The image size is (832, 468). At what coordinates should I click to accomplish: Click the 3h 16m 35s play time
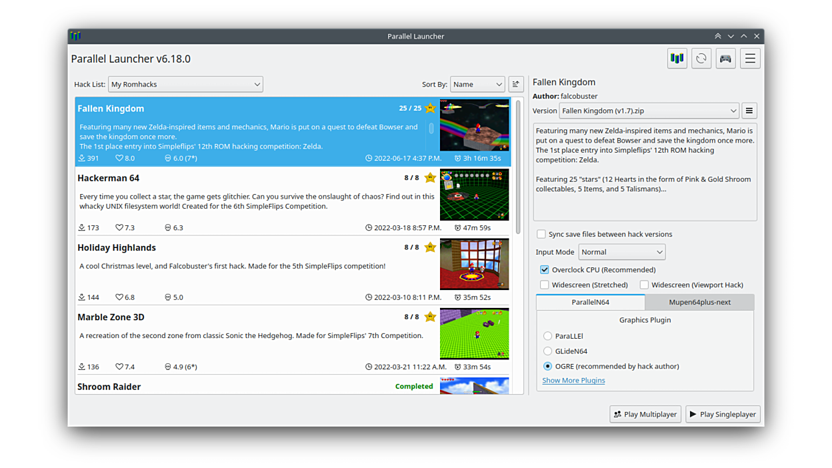point(482,158)
